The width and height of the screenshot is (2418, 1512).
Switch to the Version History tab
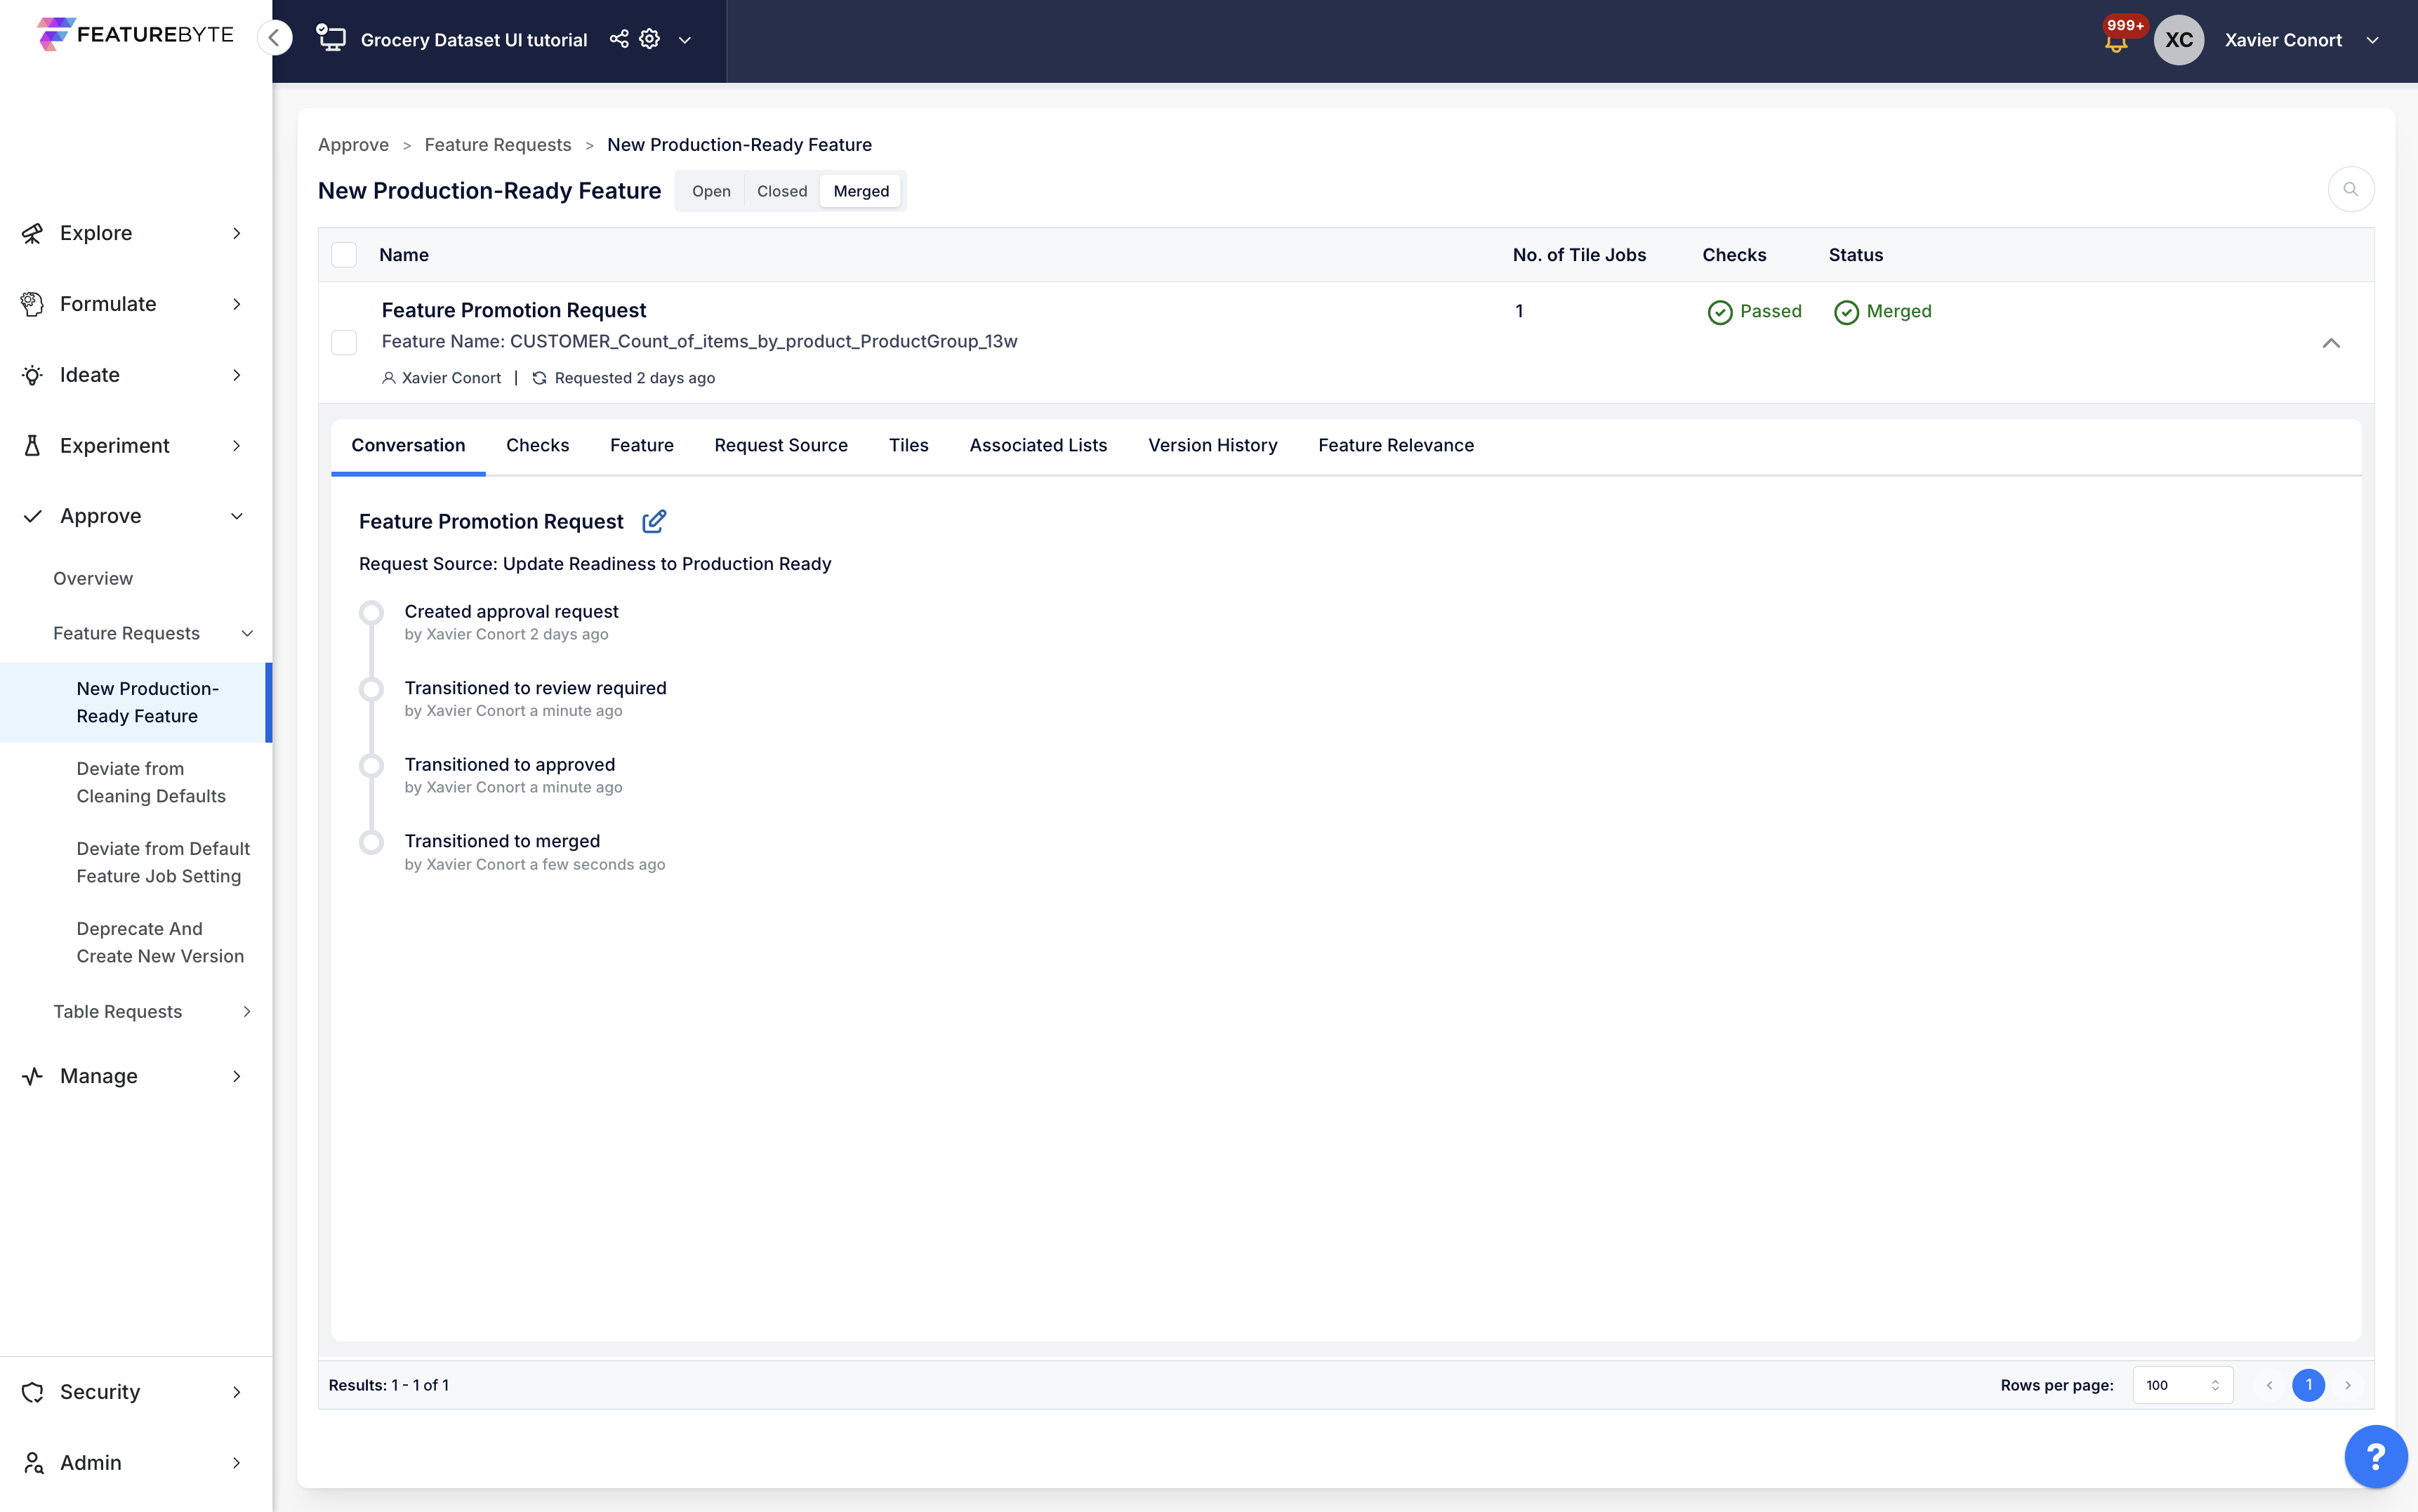pyautogui.click(x=1212, y=445)
